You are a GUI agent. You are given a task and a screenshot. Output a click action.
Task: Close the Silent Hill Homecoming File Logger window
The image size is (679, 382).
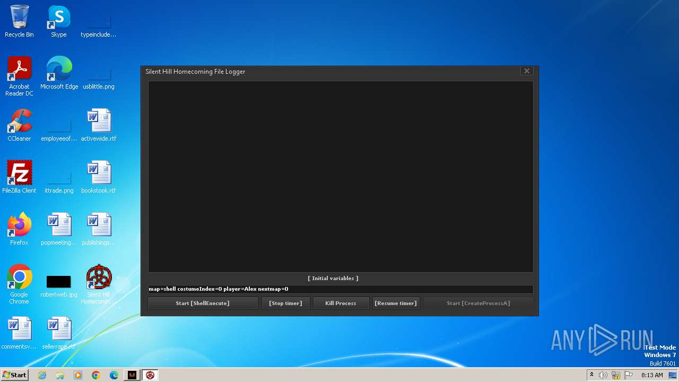pos(527,71)
